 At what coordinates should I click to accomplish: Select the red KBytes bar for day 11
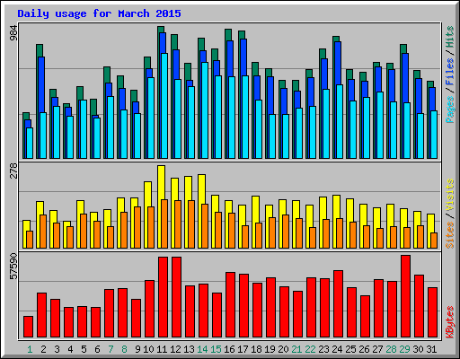pyautogui.click(x=163, y=297)
